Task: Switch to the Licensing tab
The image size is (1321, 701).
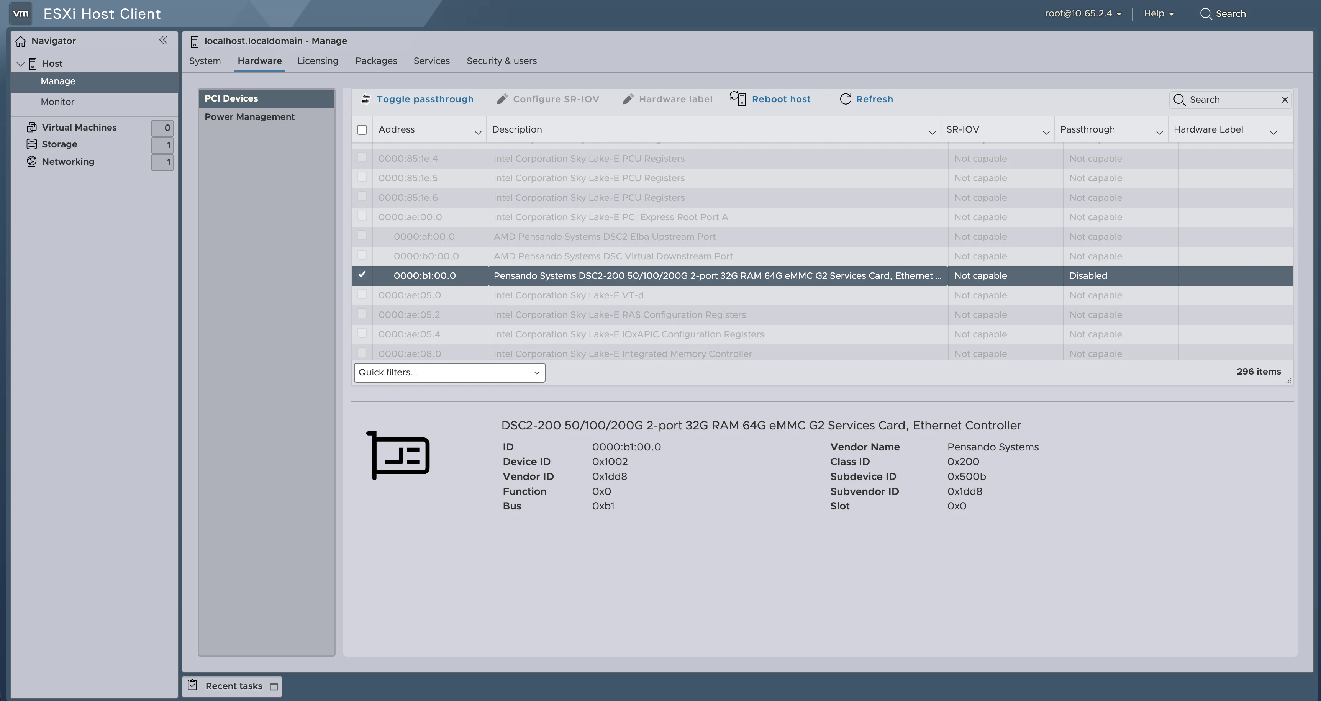Action: (x=318, y=61)
